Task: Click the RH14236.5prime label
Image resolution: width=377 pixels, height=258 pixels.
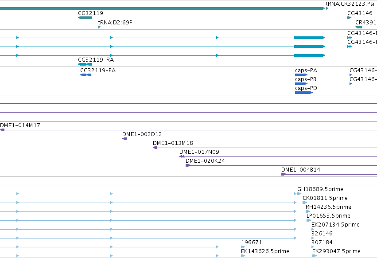Action: click(328, 207)
